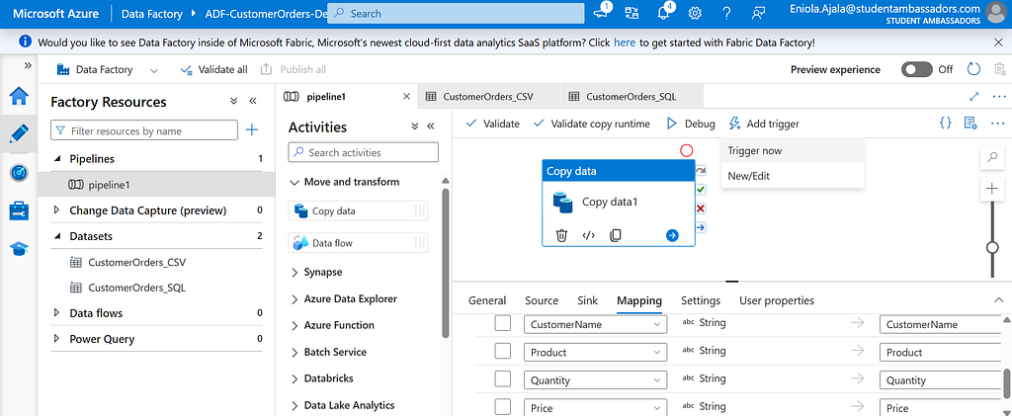1012x416 pixels.
Task: Collapse the activity properties pane chevron
Action: (998, 300)
